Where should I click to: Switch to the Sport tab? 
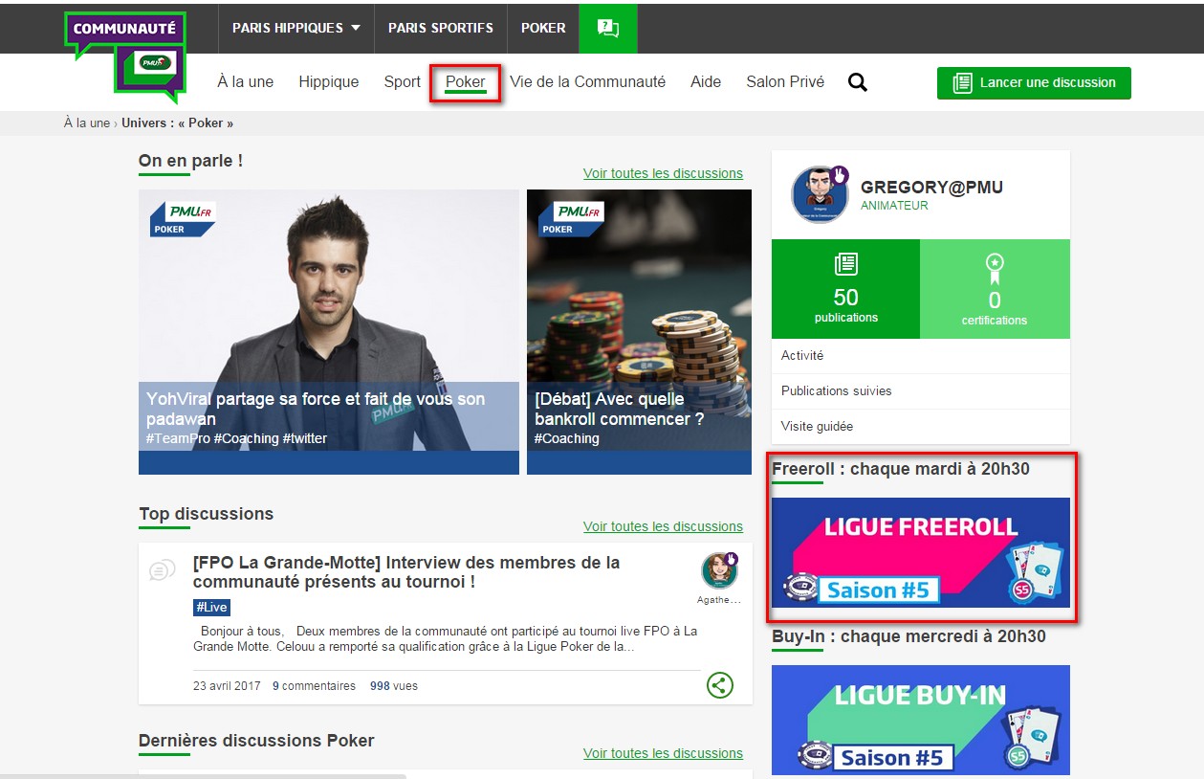click(403, 82)
